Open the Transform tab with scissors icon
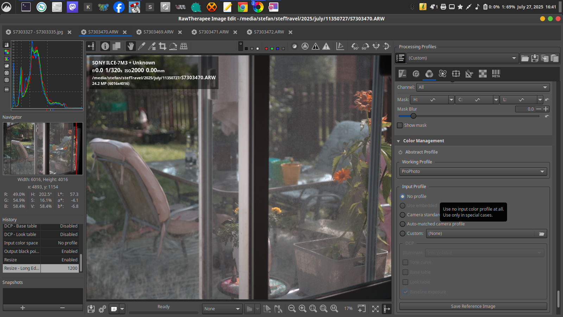The image size is (563, 317). (x=469, y=74)
